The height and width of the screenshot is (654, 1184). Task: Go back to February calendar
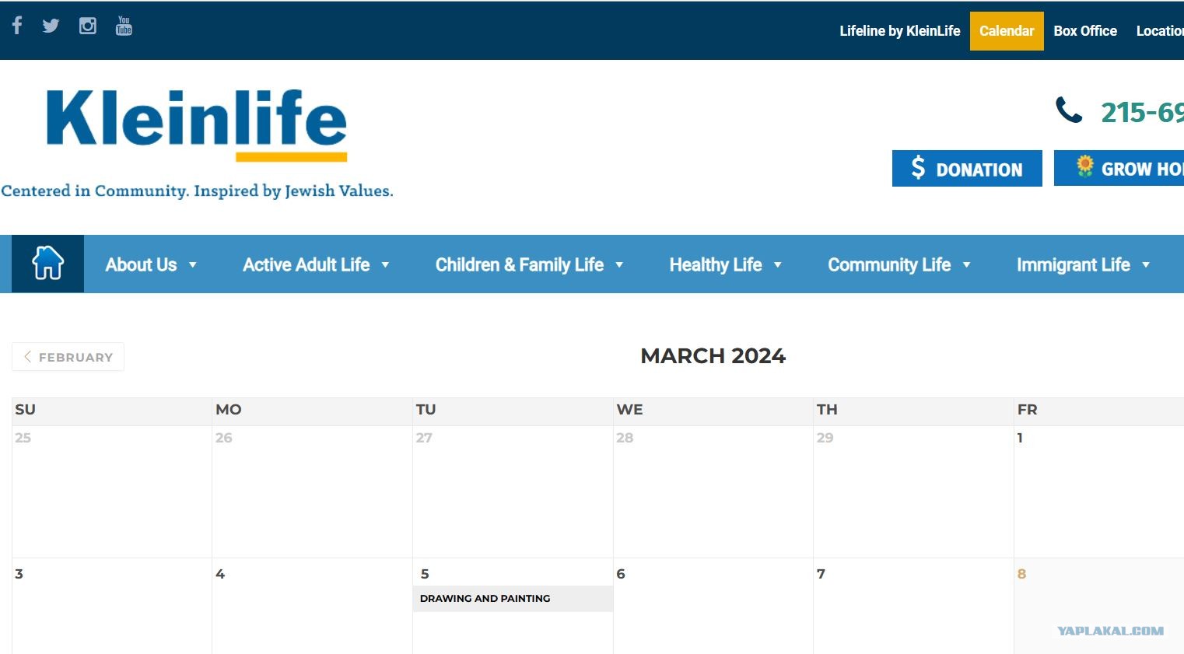[x=68, y=357]
